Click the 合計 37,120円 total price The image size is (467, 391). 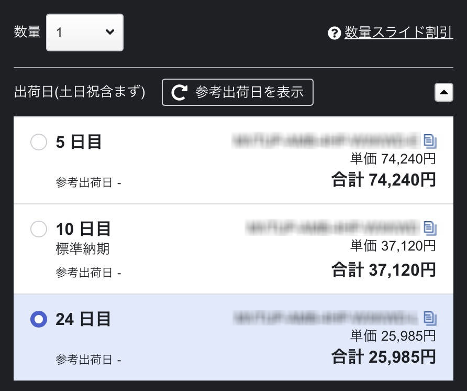click(x=383, y=270)
